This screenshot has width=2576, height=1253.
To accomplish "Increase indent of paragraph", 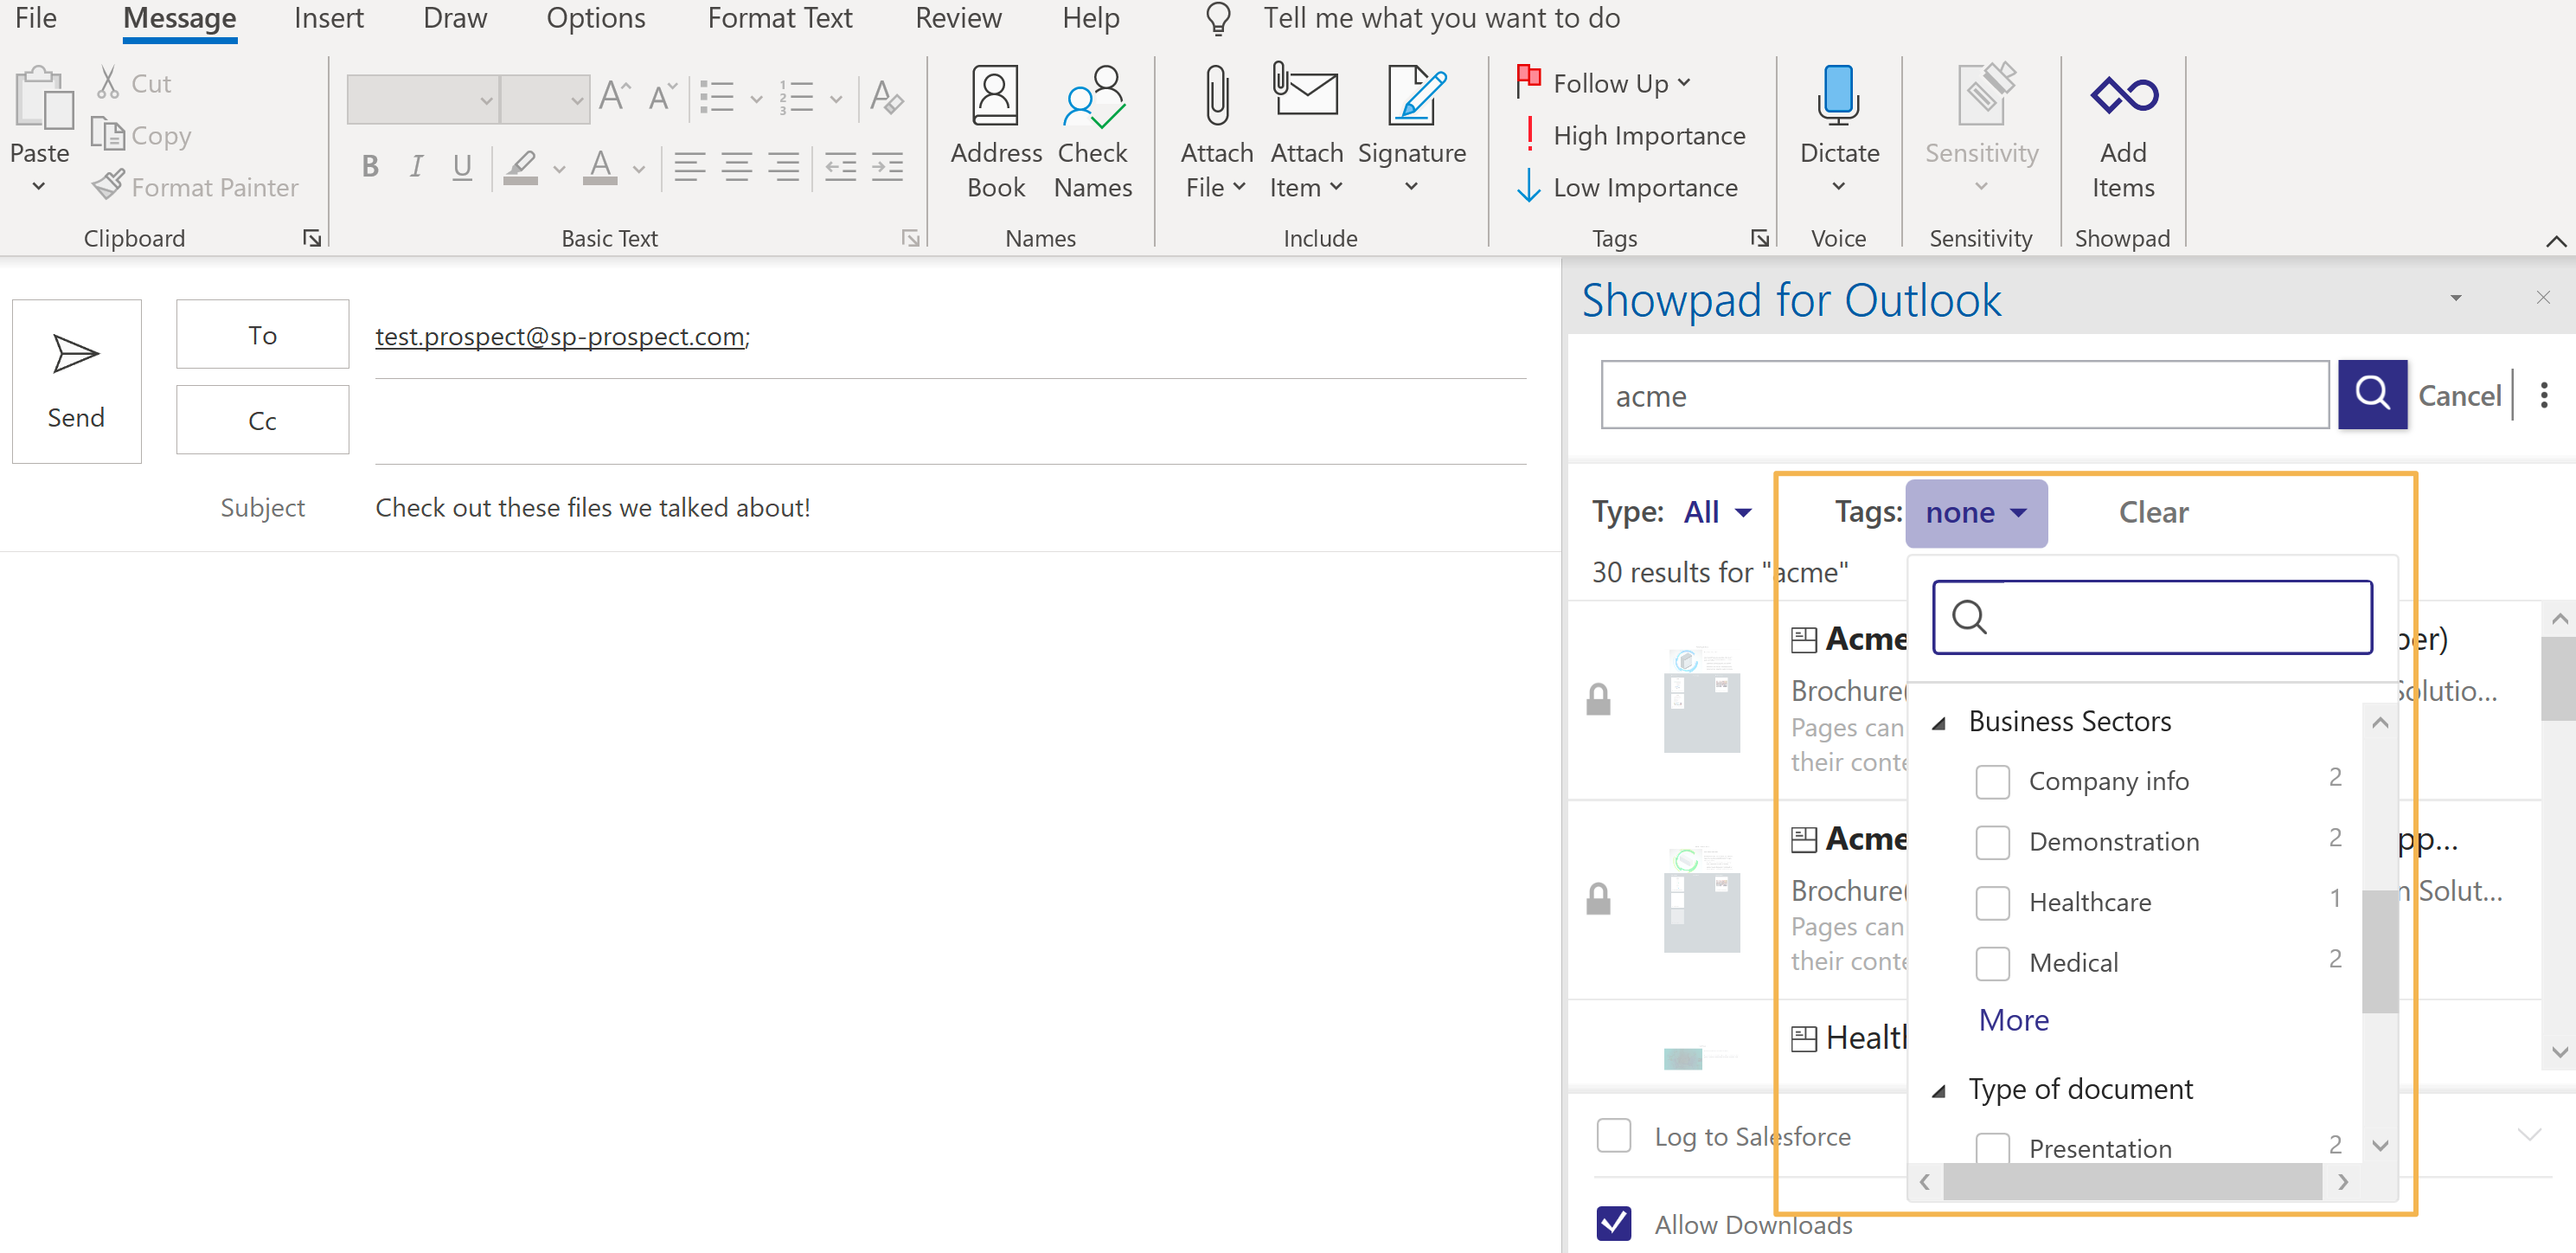I will [x=888, y=166].
